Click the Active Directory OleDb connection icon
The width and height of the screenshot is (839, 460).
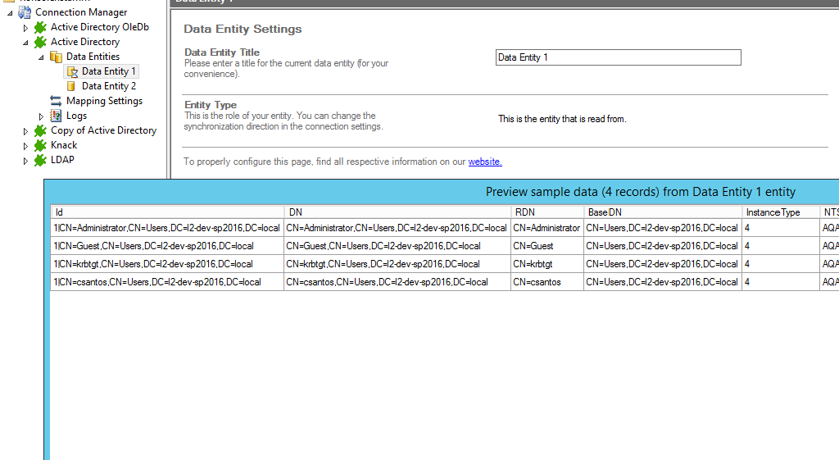click(40, 27)
